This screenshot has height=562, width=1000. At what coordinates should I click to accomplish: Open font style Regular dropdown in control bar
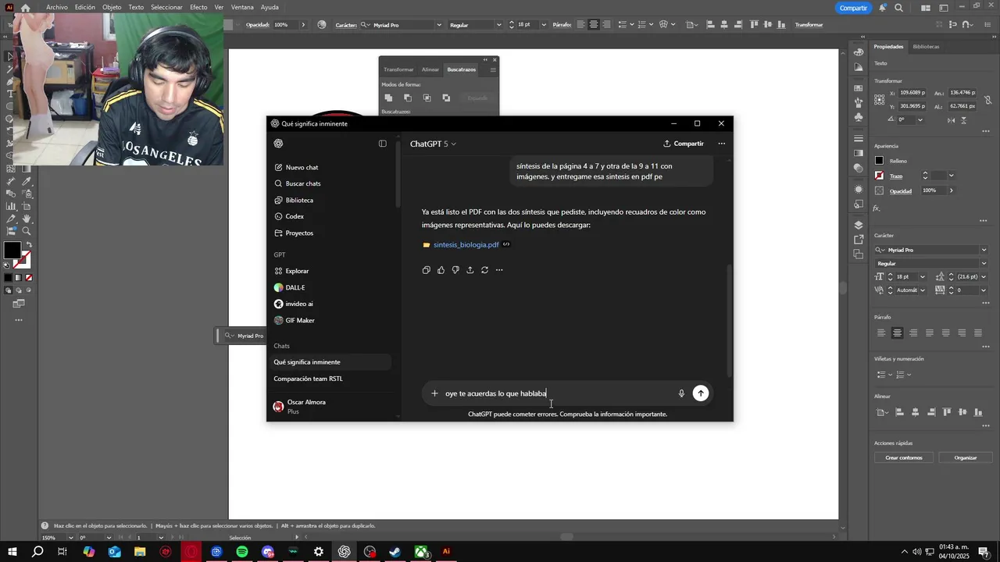pyautogui.click(x=498, y=25)
